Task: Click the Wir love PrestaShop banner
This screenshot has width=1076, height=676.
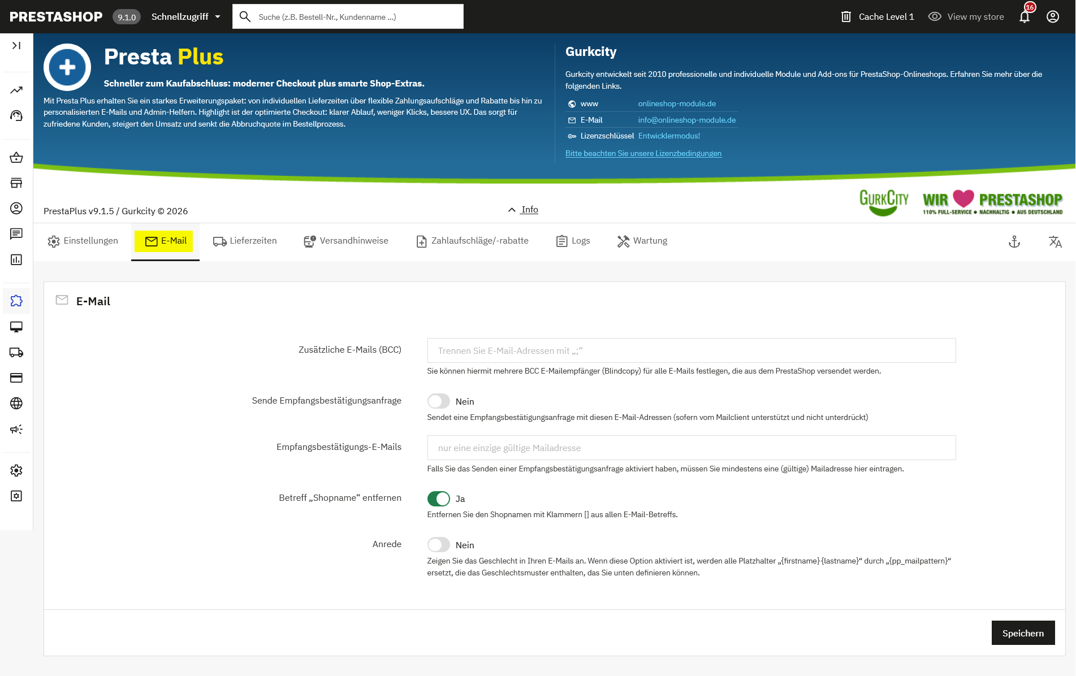Action: click(x=992, y=202)
